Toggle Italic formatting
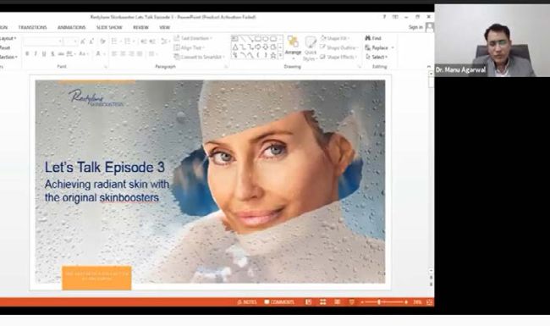This screenshot has width=550, height=326. tap(36, 53)
